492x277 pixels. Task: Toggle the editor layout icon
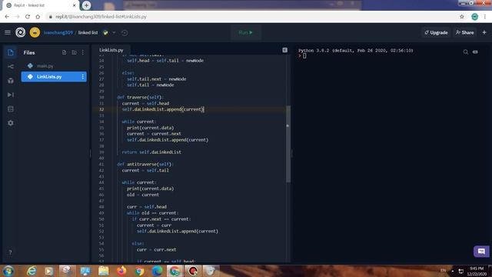285,50
